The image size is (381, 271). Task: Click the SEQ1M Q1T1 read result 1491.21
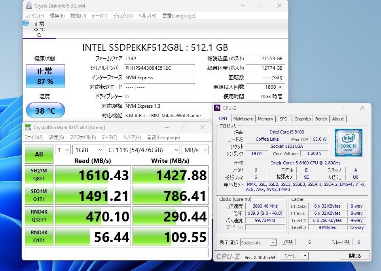click(93, 195)
